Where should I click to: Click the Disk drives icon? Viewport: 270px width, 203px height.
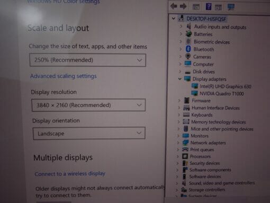(187, 72)
